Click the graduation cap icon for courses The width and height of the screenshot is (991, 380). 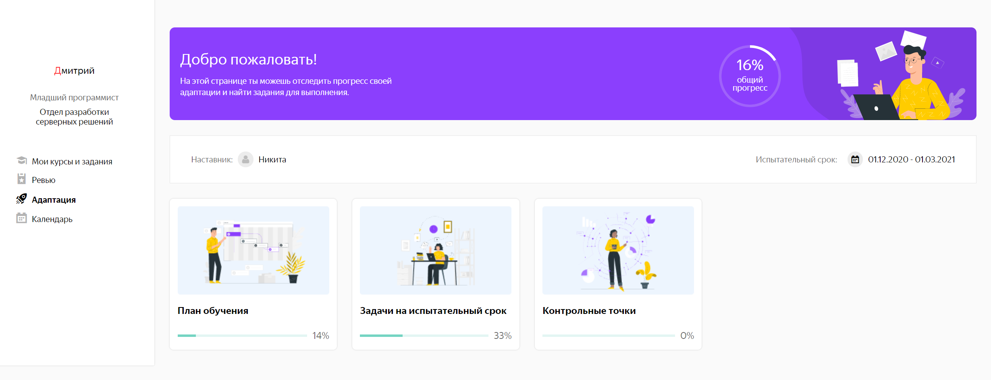[22, 160]
